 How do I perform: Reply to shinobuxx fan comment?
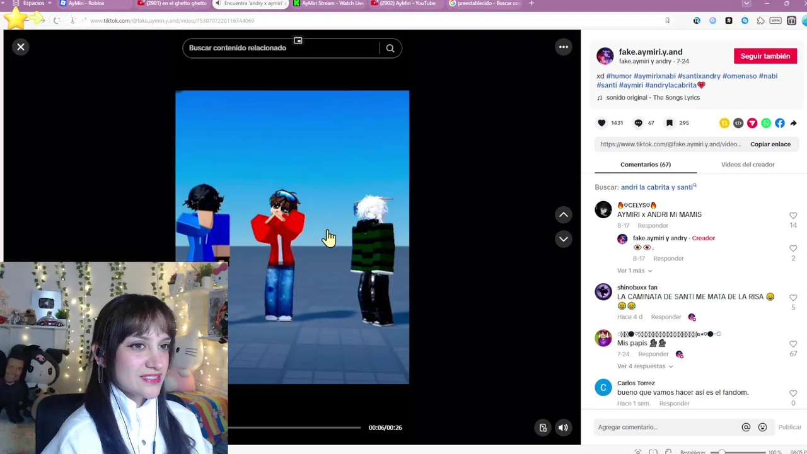tap(666, 317)
